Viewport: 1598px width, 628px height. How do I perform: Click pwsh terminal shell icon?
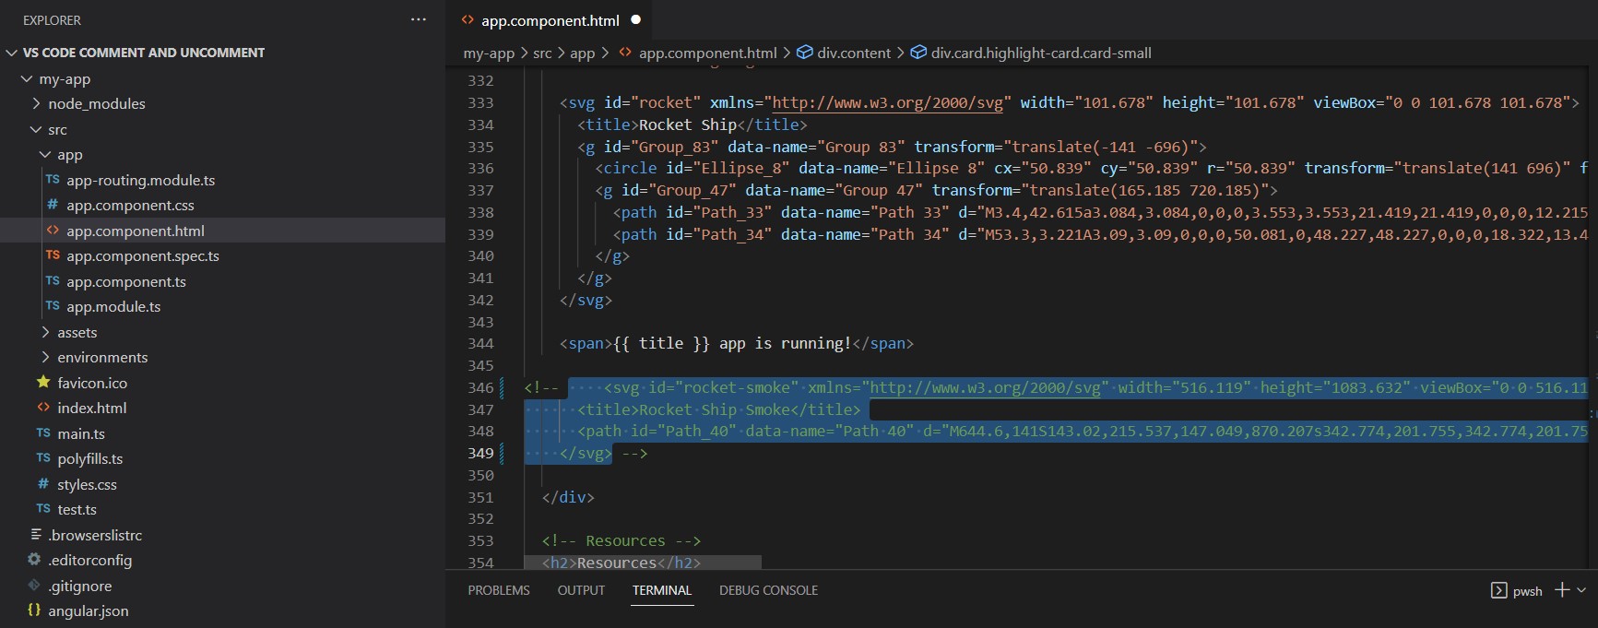1499,590
